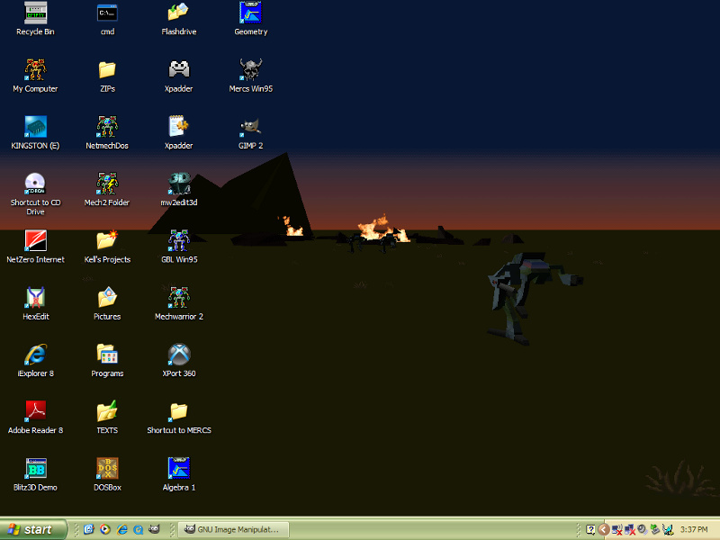Launch the DOSBox desktop shortcut
This screenshot has height=540, width=720.
point(107,469)
